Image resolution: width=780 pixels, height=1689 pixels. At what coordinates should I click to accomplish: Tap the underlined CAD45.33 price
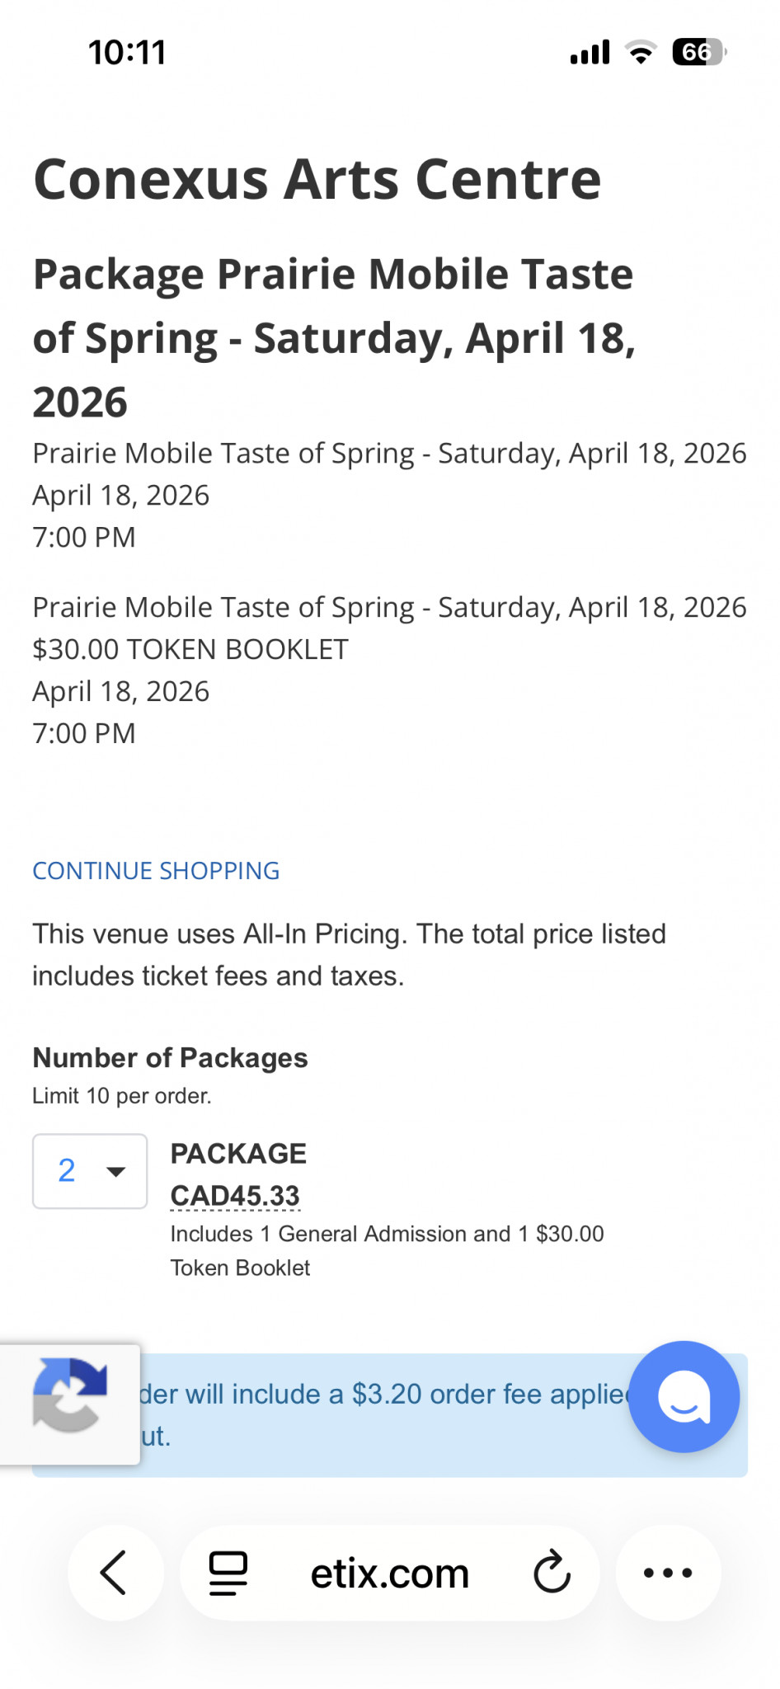[x=235, y=1196]
